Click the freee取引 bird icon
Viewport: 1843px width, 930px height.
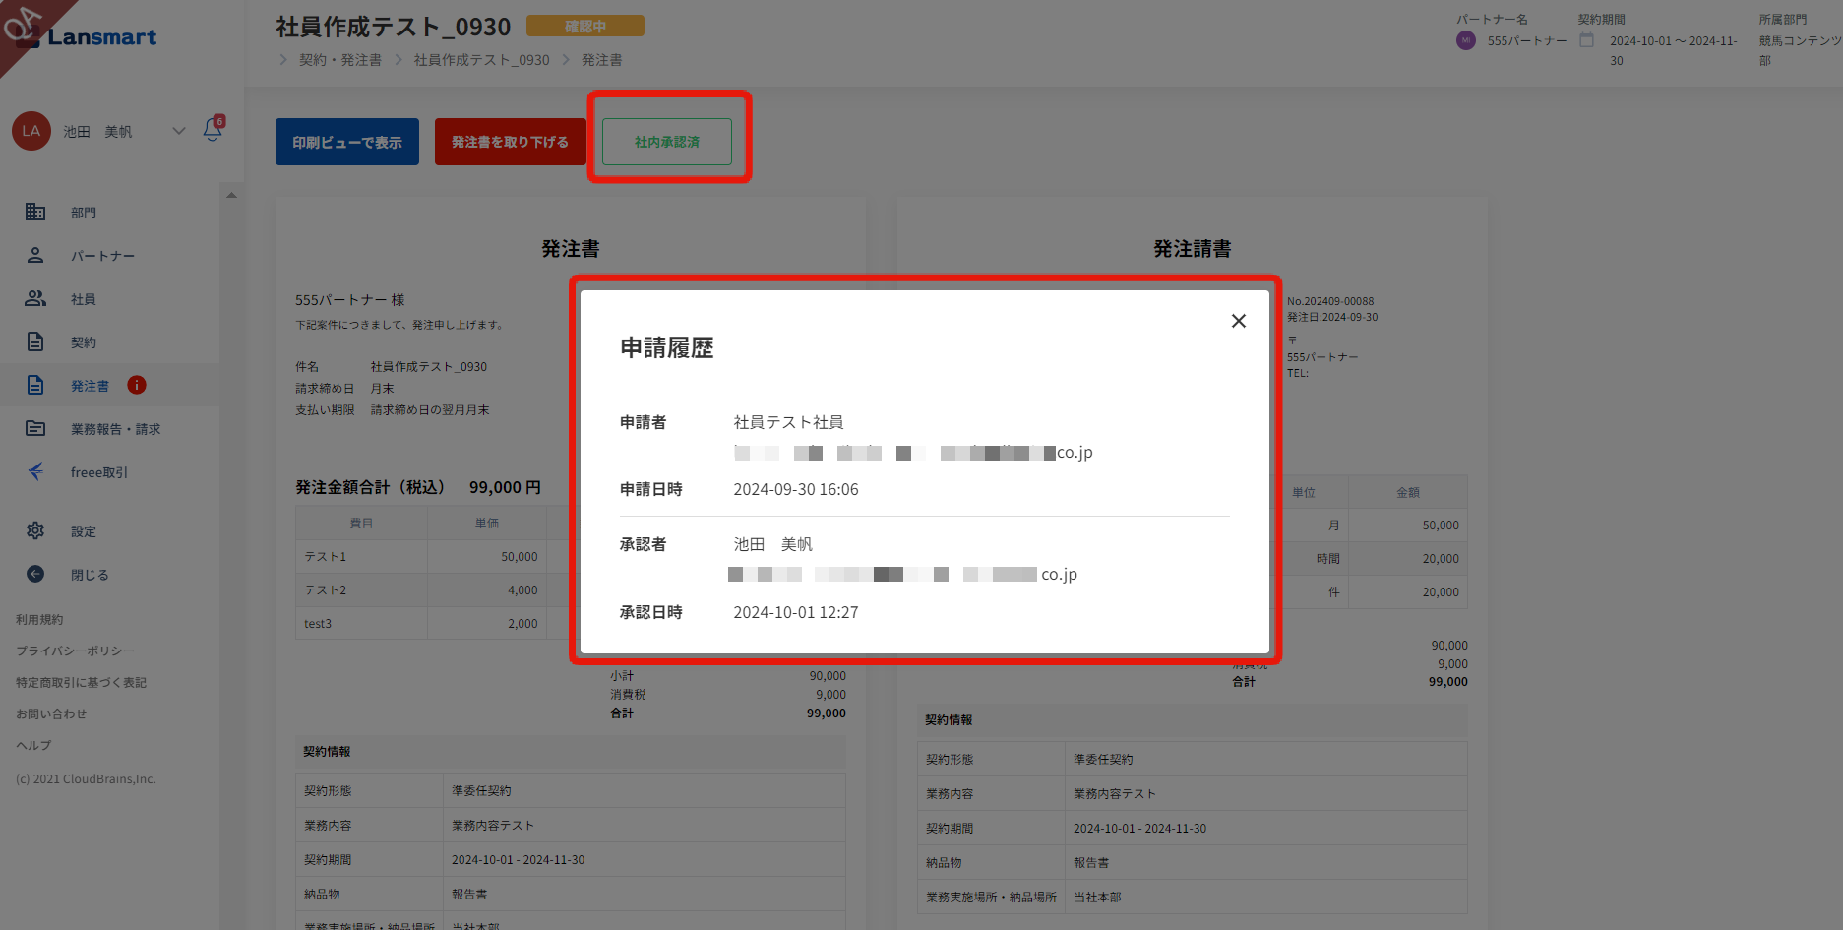tap(35, 471)
